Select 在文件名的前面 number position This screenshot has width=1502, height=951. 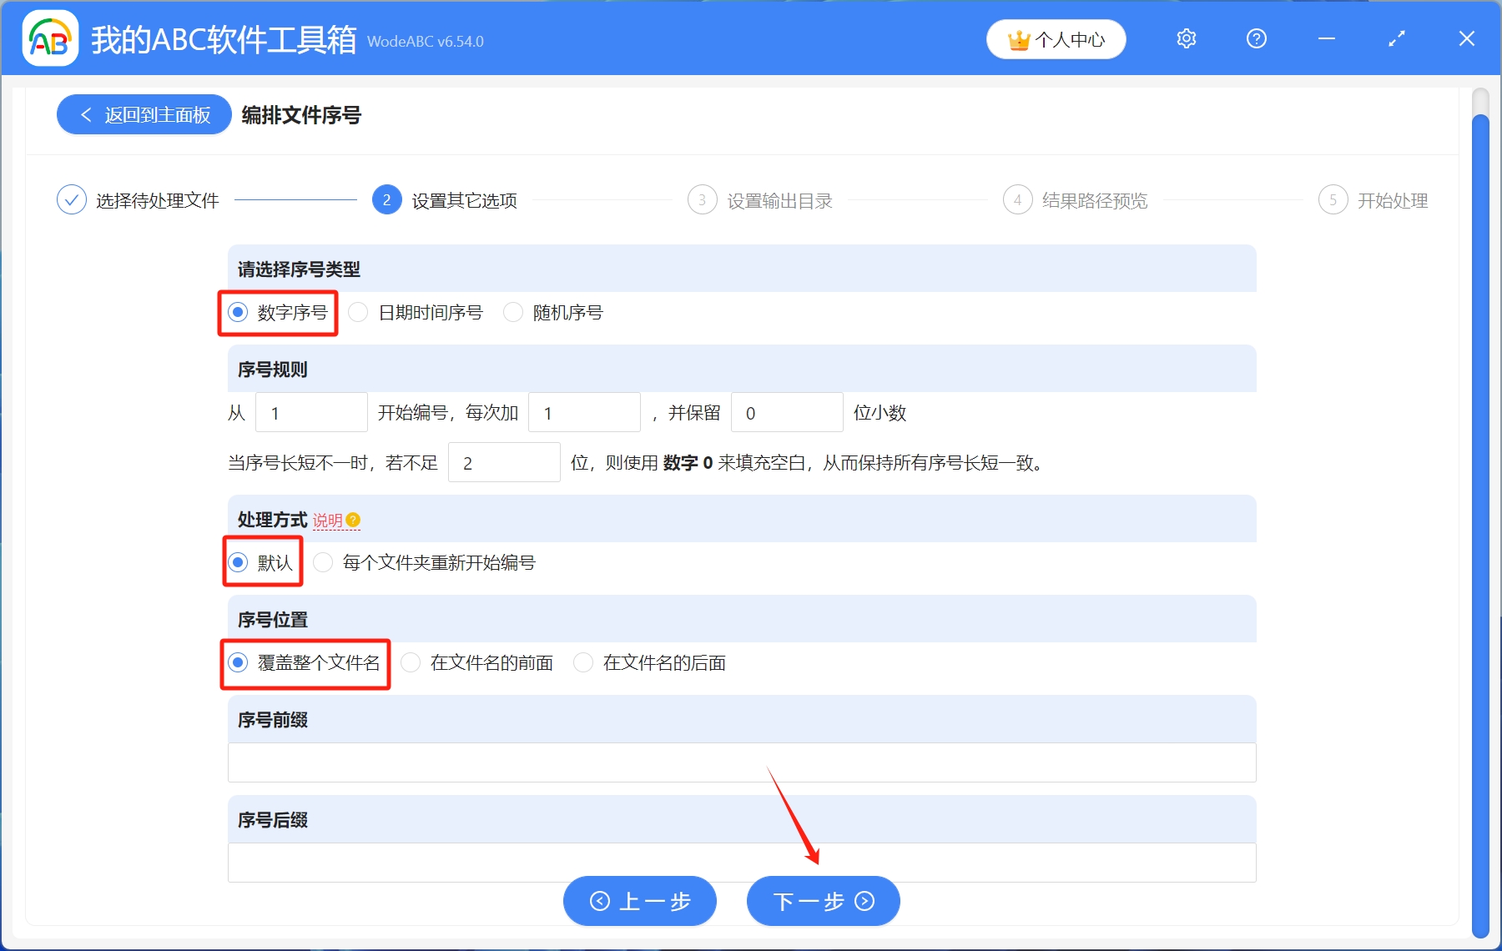coord(411,662)
